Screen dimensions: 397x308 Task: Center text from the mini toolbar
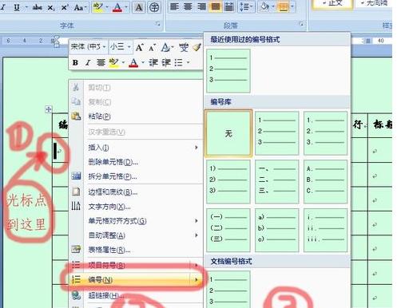[x=101, y=63]
